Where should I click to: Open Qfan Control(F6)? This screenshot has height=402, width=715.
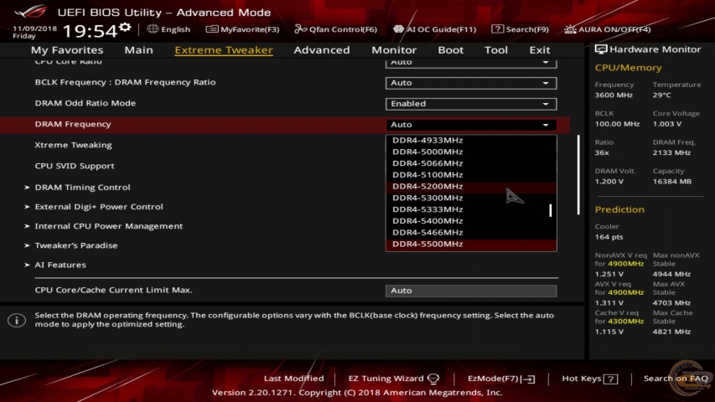335,29
